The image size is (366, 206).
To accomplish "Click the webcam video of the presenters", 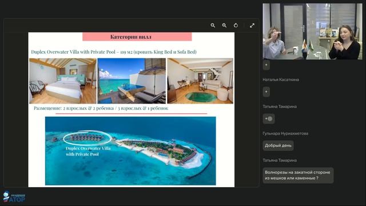I will point(312,31).
